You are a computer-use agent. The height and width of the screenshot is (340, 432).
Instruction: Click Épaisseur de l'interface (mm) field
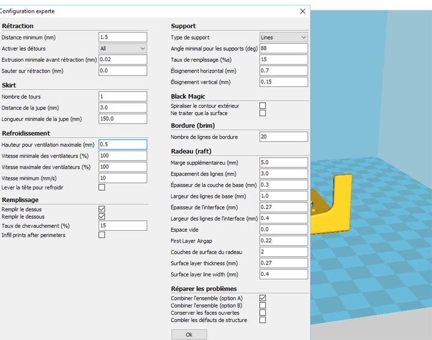pos(283,207)
